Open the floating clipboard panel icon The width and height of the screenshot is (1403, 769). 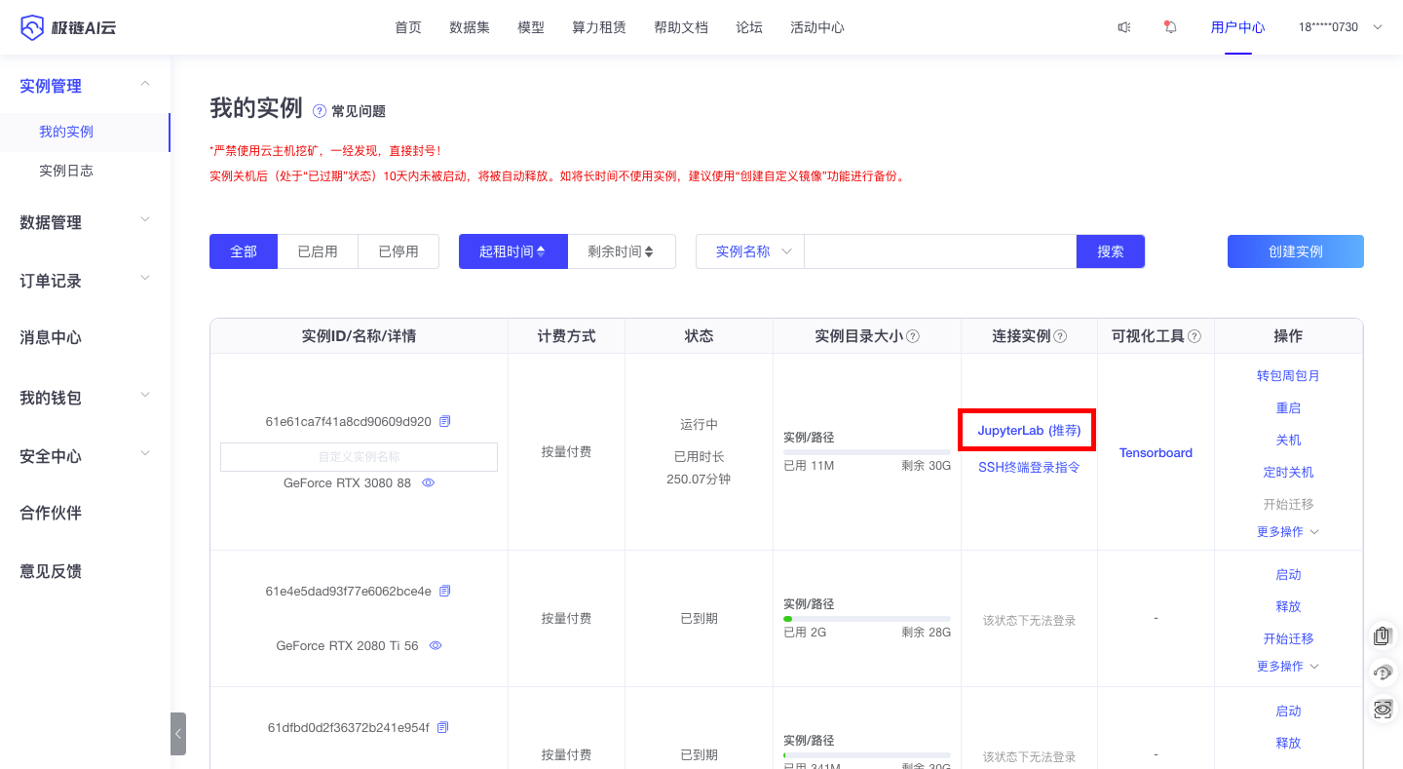pos(1382,636)
